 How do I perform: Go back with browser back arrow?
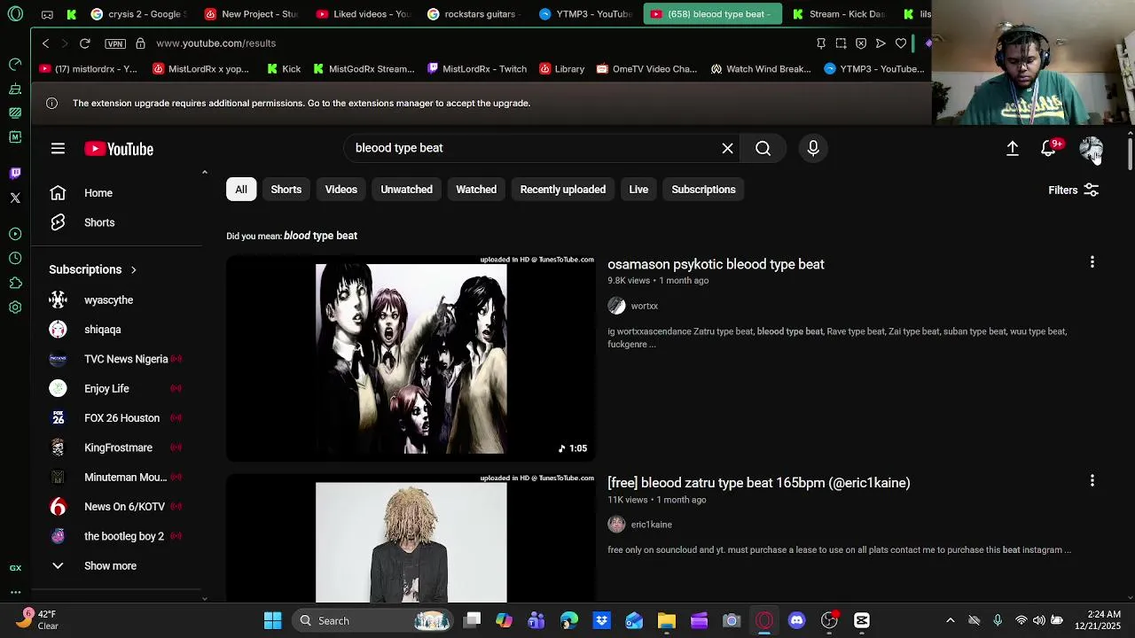click(x=46, y=43)
